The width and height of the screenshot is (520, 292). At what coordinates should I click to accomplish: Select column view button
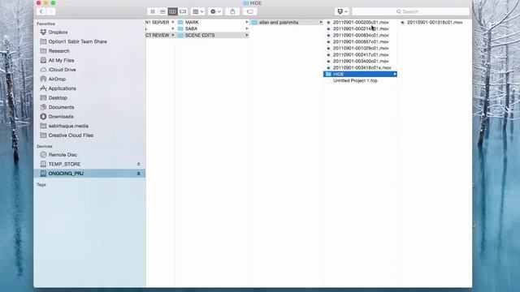pos(172,11)
